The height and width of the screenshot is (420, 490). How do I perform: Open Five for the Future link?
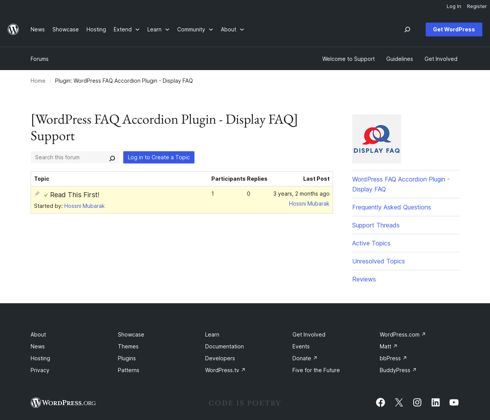[316, 370]
